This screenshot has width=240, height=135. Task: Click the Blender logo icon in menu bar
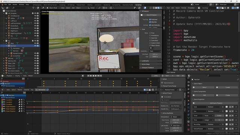(2, 4)
